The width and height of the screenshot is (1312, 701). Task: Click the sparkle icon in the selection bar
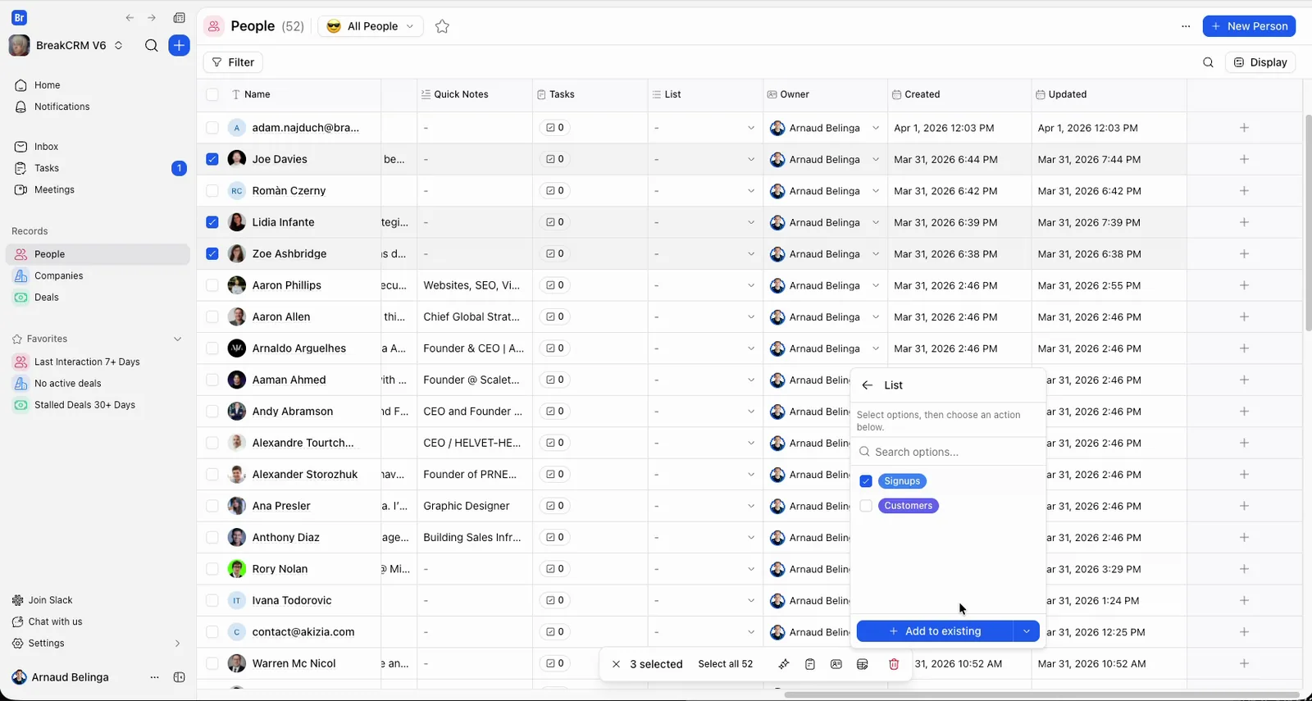click(784, 664)
